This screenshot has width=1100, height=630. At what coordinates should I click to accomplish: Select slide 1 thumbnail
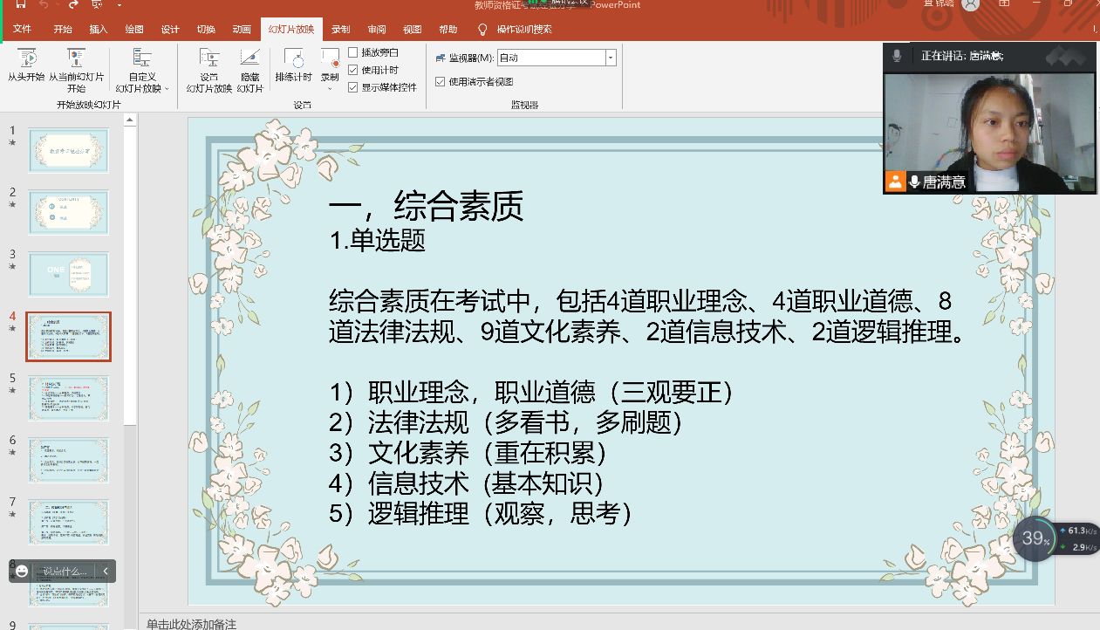click(69, 150)
